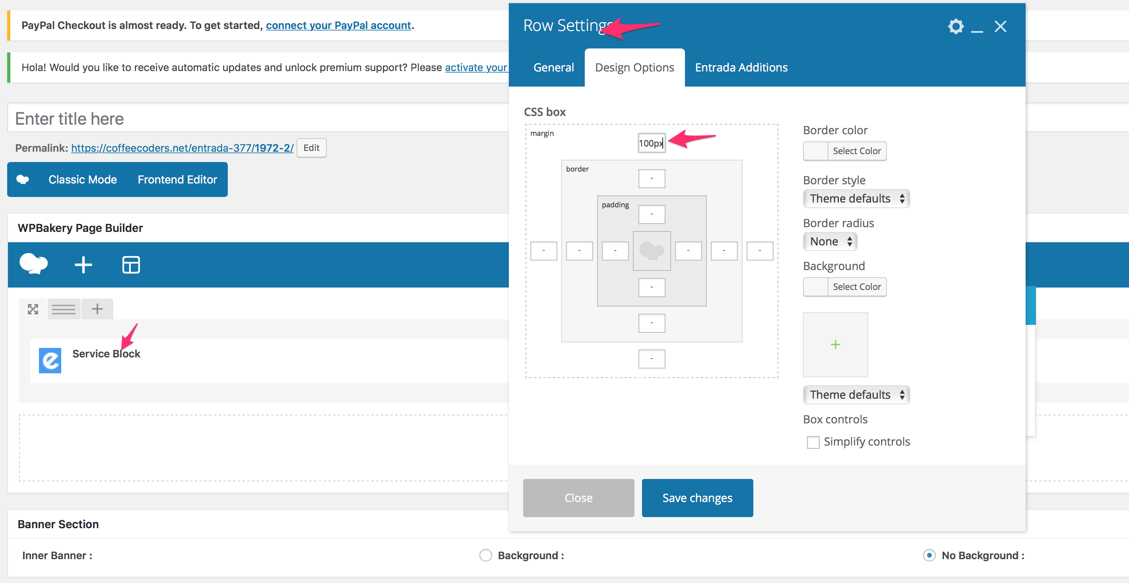
Task: Click the margin bottom input field
Action: pos(652,359)
